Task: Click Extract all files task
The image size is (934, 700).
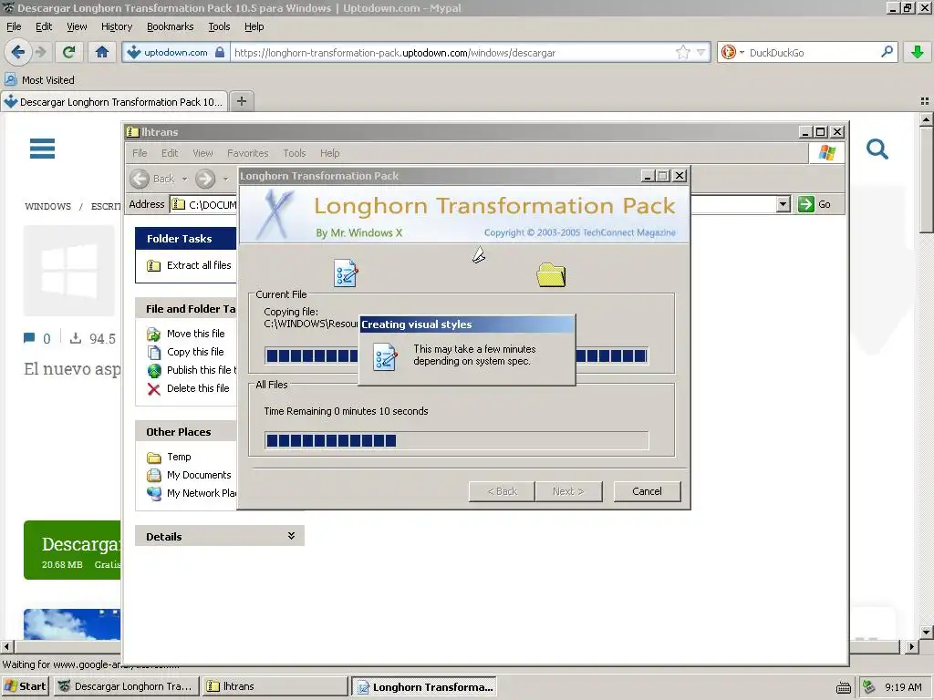Action: (x=189, y=265)
